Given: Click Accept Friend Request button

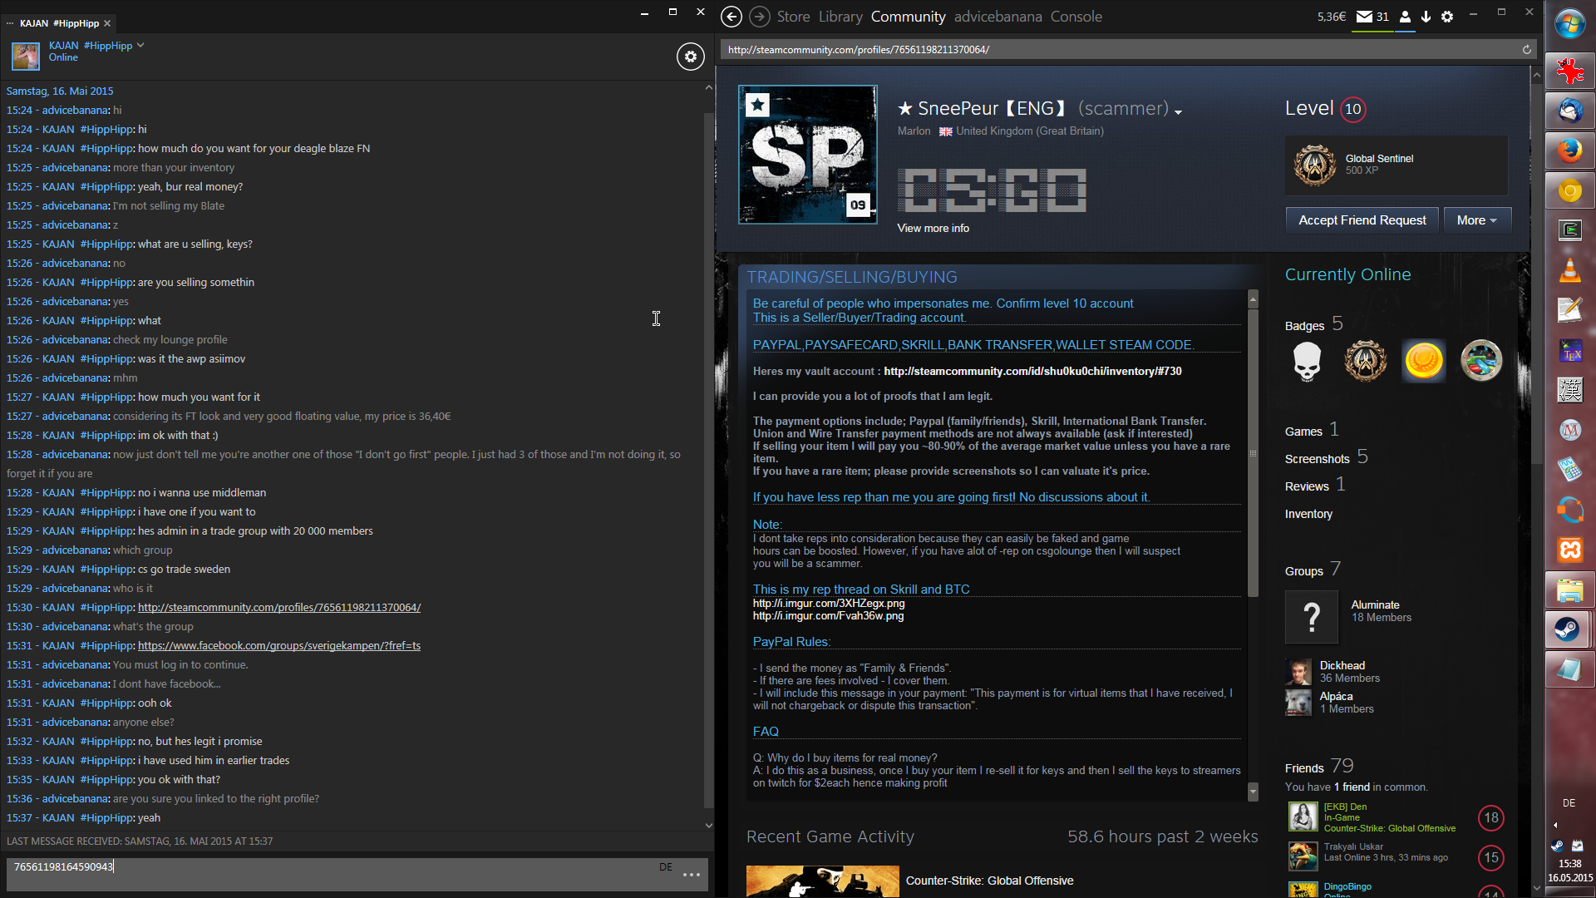Looking at the screenshot, I should click(1362, 220).
